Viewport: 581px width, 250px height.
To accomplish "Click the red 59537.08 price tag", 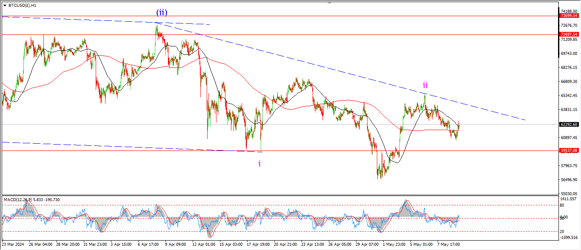I will [x=569, y=151].
